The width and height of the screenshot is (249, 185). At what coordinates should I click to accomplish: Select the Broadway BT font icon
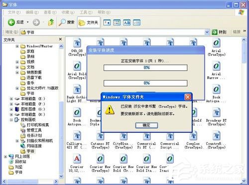tap(217, 113)
